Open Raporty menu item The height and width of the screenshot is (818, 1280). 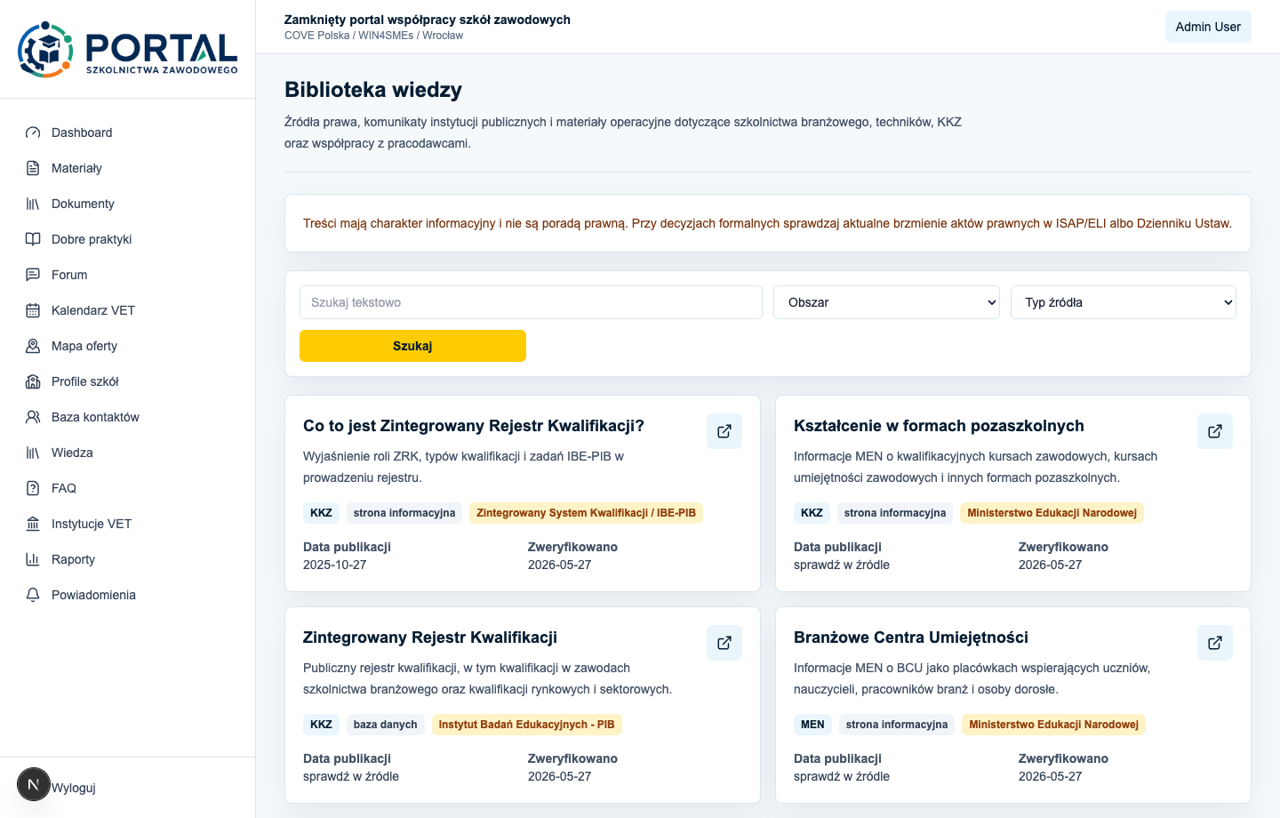[128, 559]
